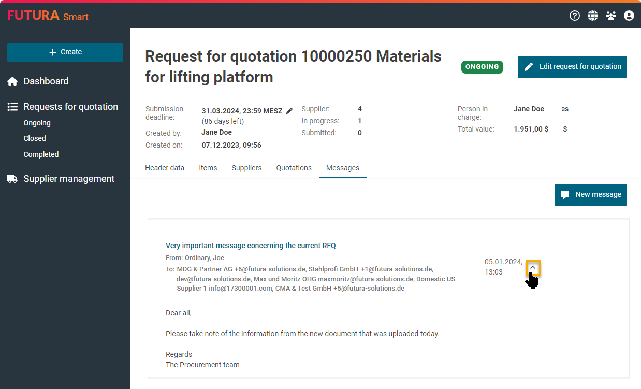This screenshot has width=641, height=389.
Task: Select the Suppliers tab
Action: click(x=246, y=168)
